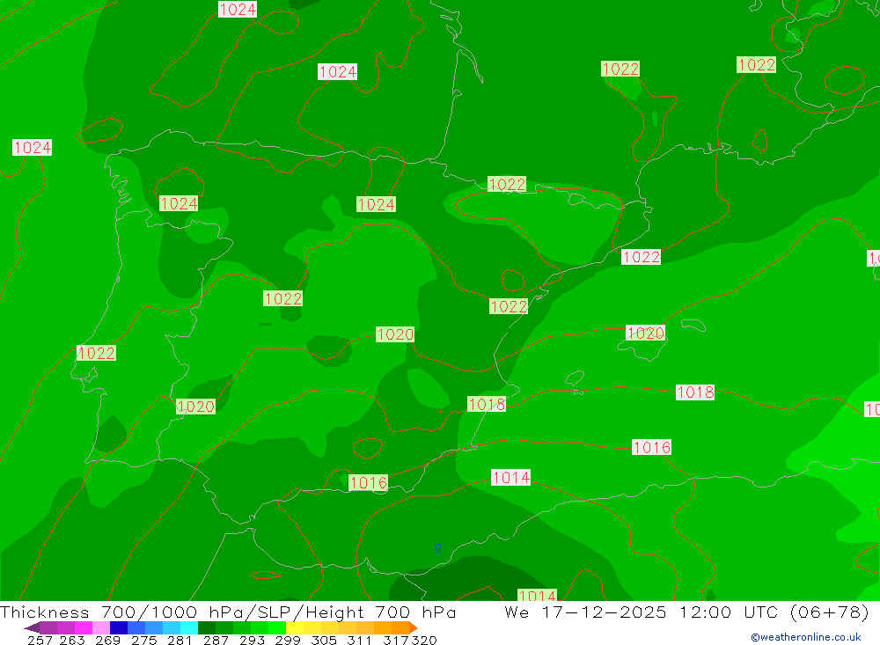Click legend value 287
Image resolution: width=880 pixels, height=645 pixels.
click(x=216, y=640)
